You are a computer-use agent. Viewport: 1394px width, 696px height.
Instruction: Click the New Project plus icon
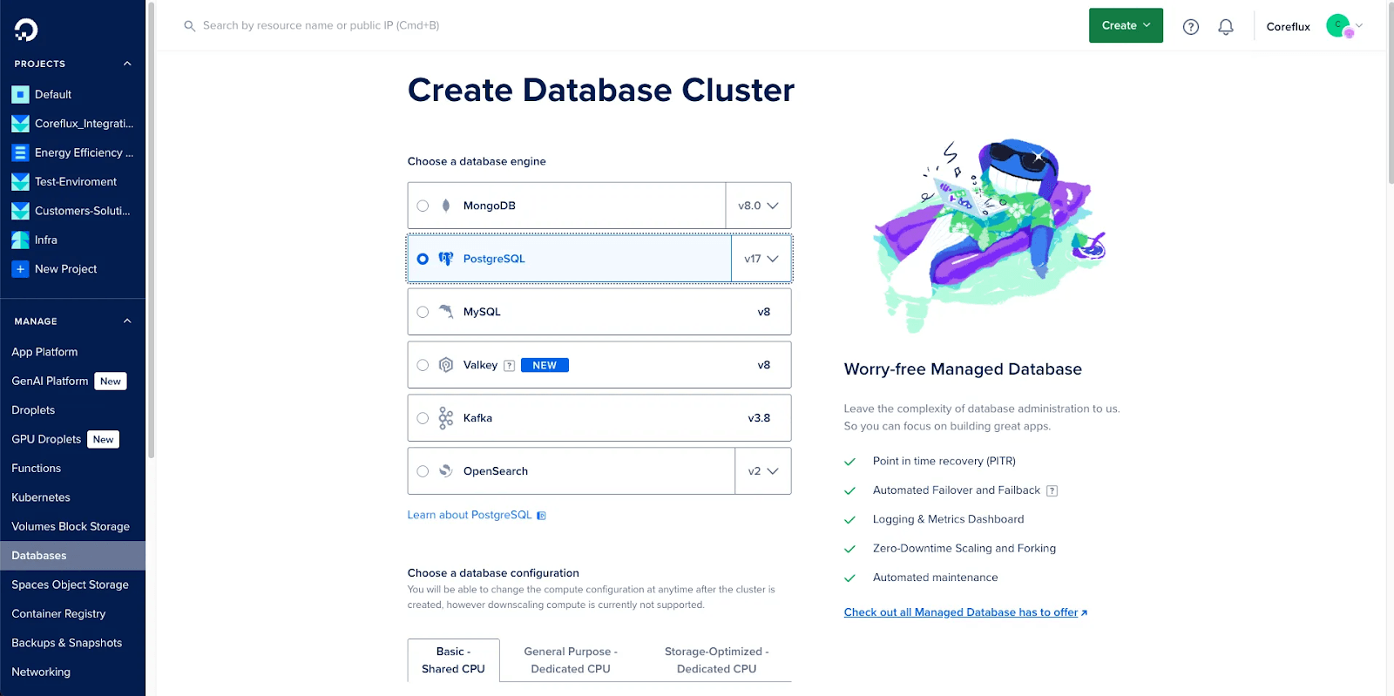point(20,269)
